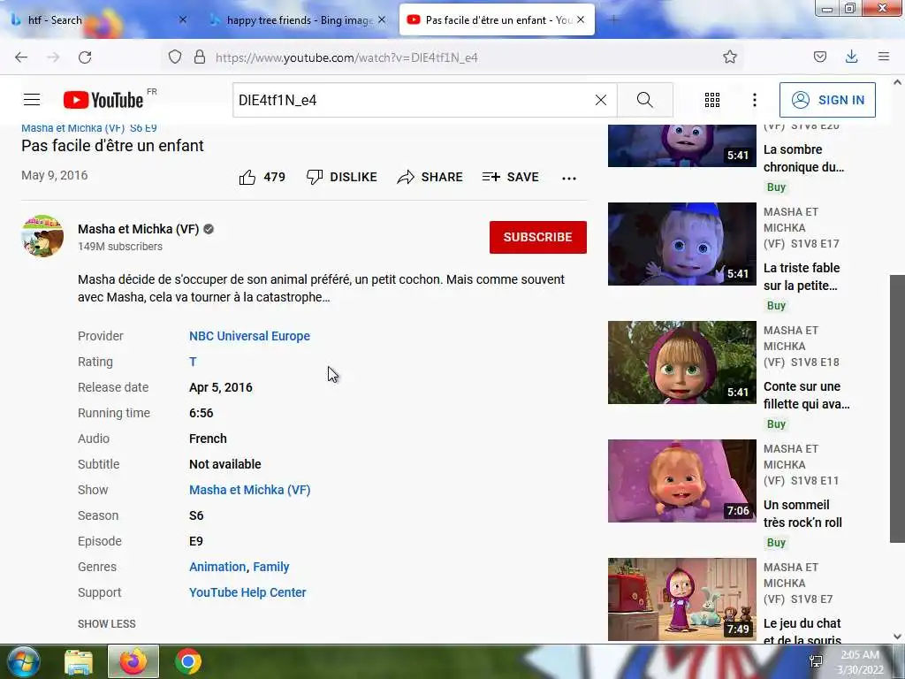
Task: Click the page vertical scrollbar thumb
Action: pyautogui.click(x=897, y=408)
